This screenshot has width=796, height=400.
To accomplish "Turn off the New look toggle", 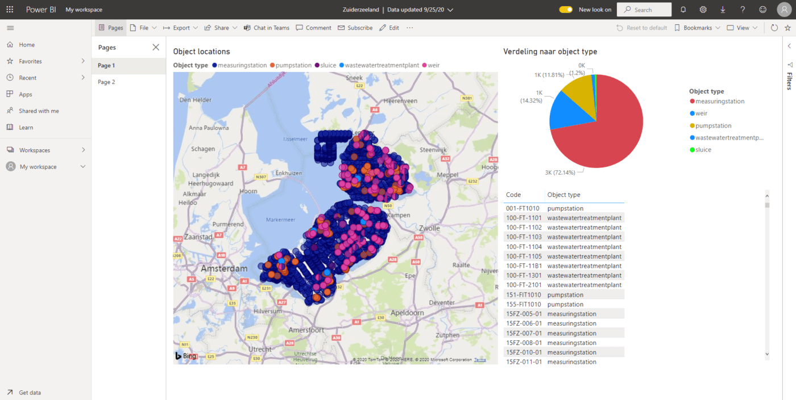I will (x=566, y=10).
